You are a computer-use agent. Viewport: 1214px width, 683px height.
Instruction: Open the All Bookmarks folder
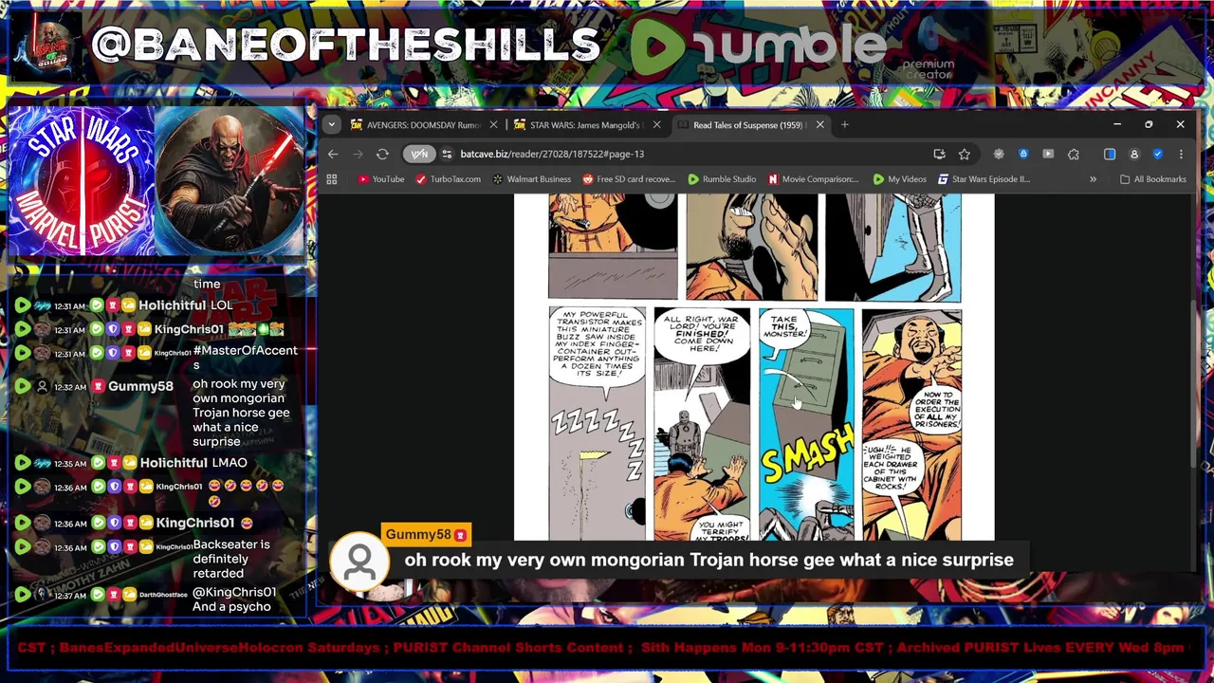[x=1152, y=179]
